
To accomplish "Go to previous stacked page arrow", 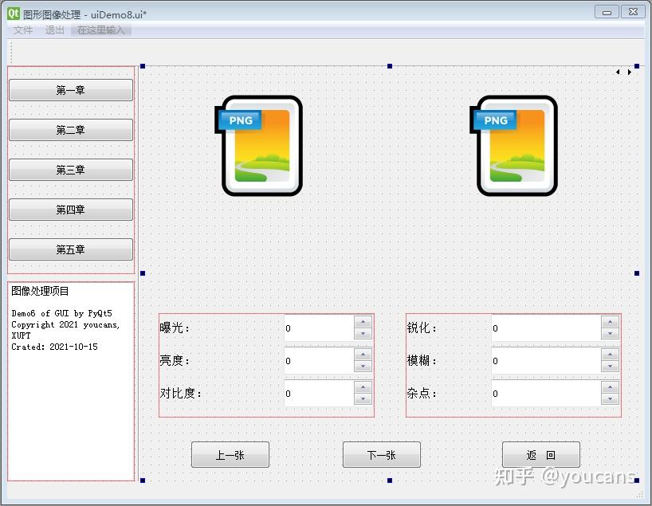I will point(618,72).
